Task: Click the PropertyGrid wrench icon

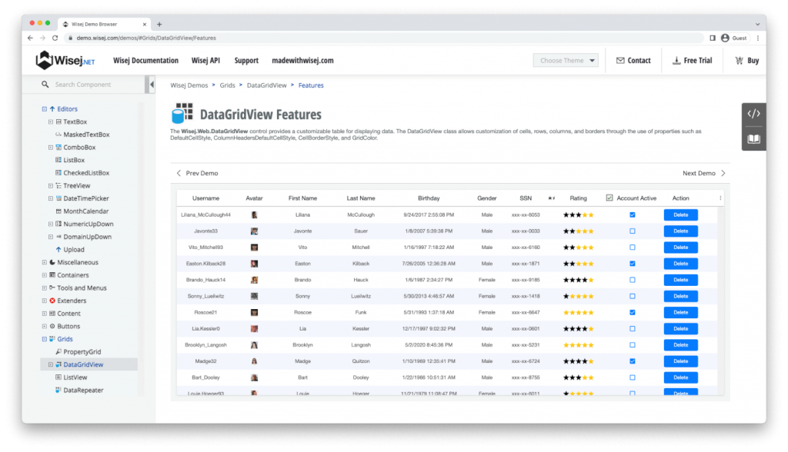Action: [58, 352]
